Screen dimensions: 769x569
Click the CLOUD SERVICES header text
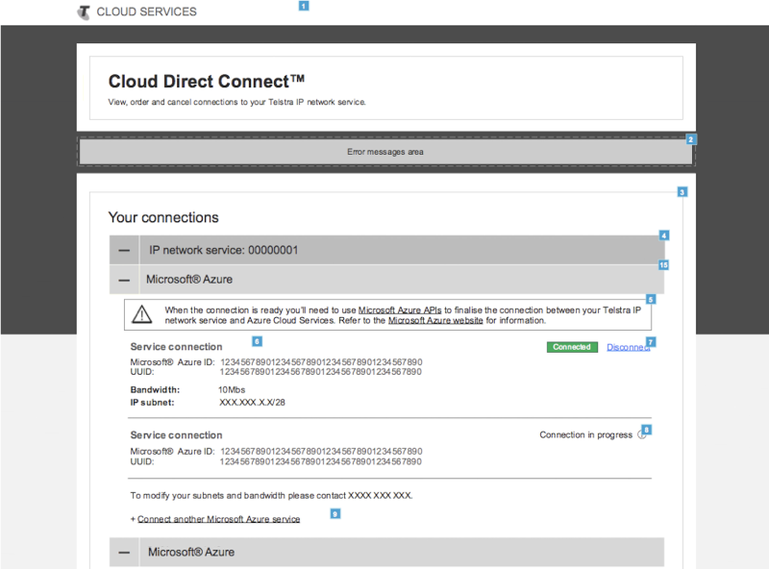[146, 12]
